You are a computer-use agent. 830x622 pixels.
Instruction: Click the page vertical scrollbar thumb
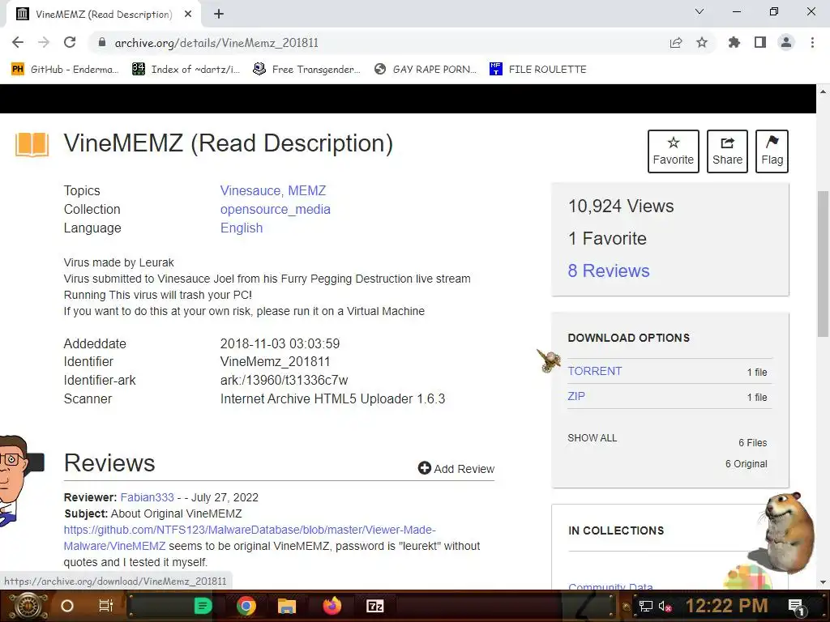pos(823,263)
